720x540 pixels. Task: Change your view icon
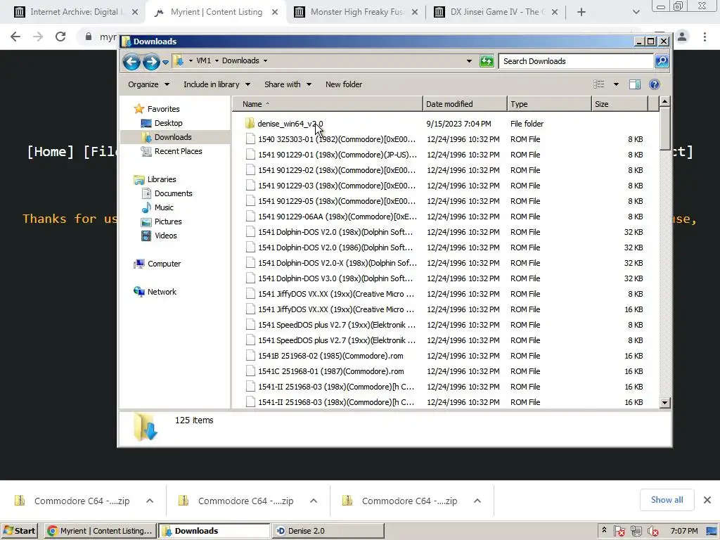(x=599, y=84)
